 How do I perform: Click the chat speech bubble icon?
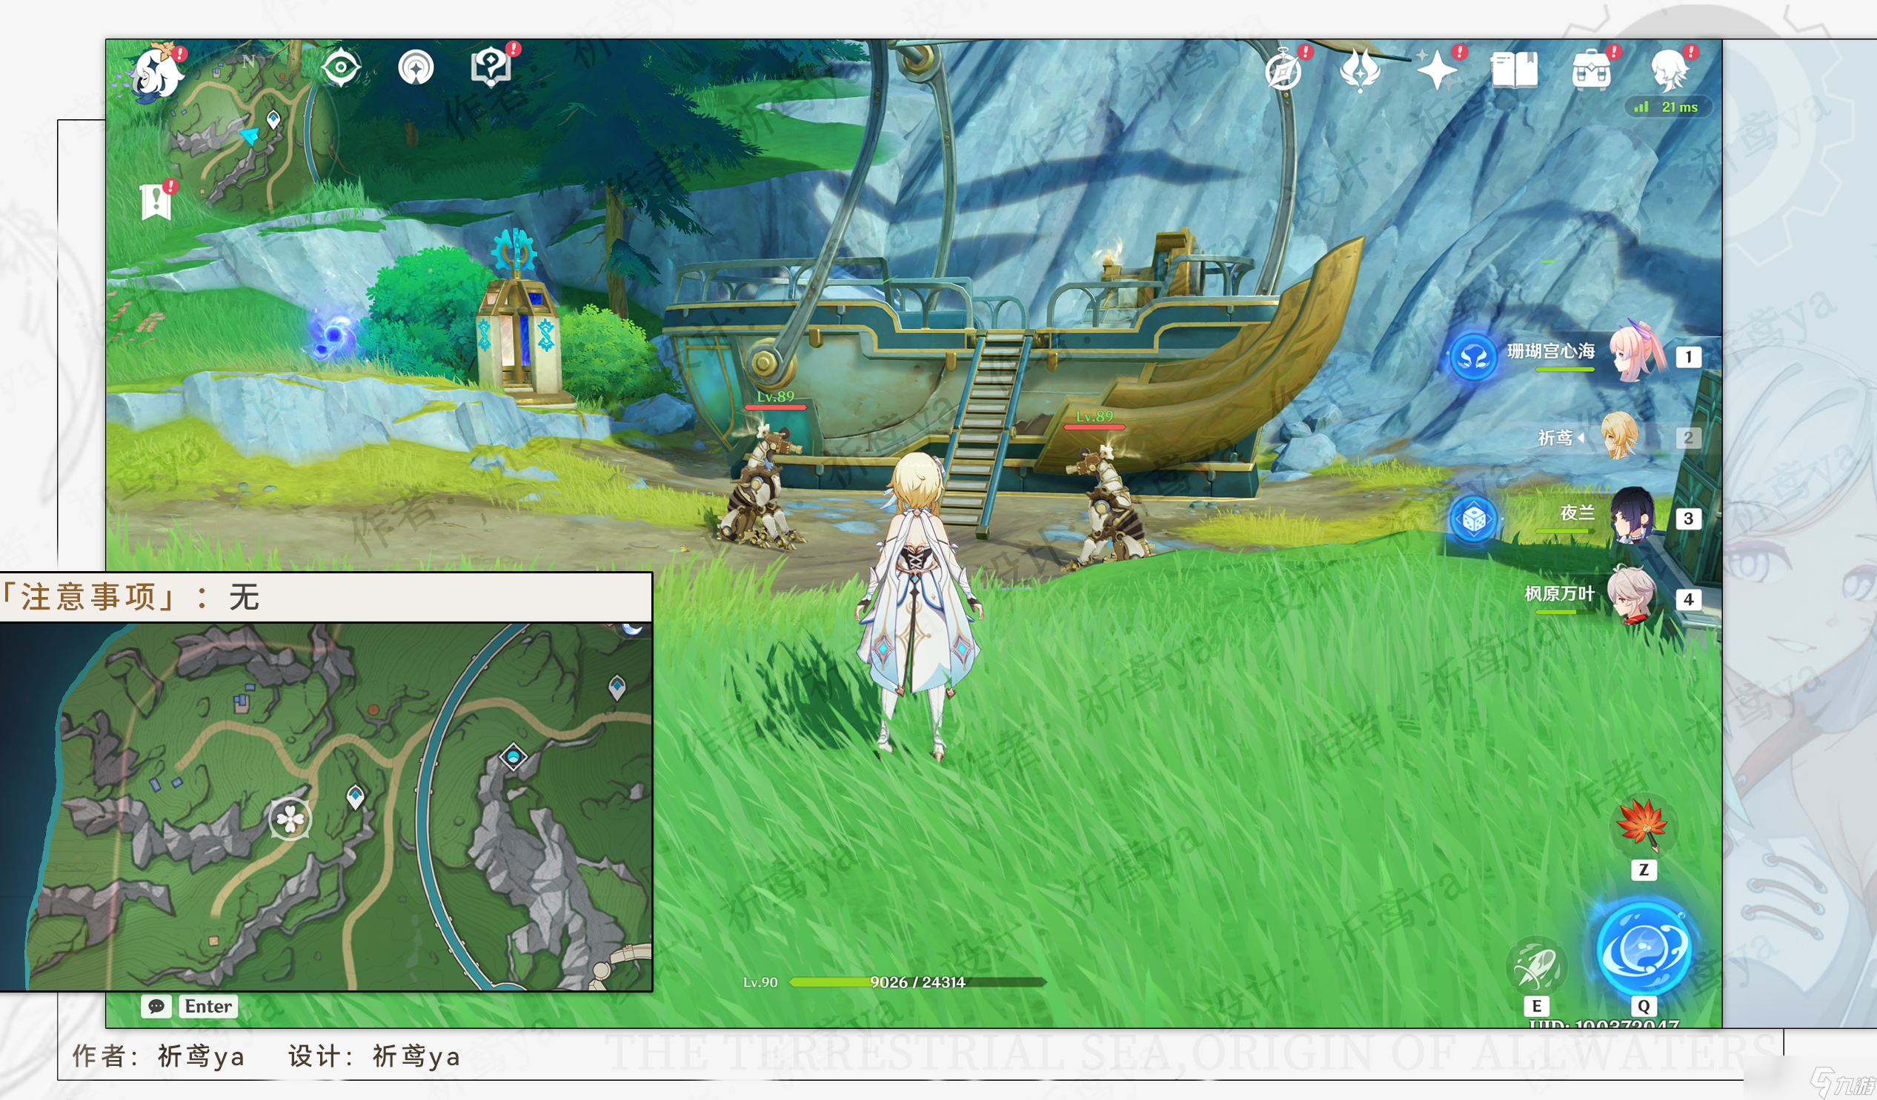point(156,1006)
